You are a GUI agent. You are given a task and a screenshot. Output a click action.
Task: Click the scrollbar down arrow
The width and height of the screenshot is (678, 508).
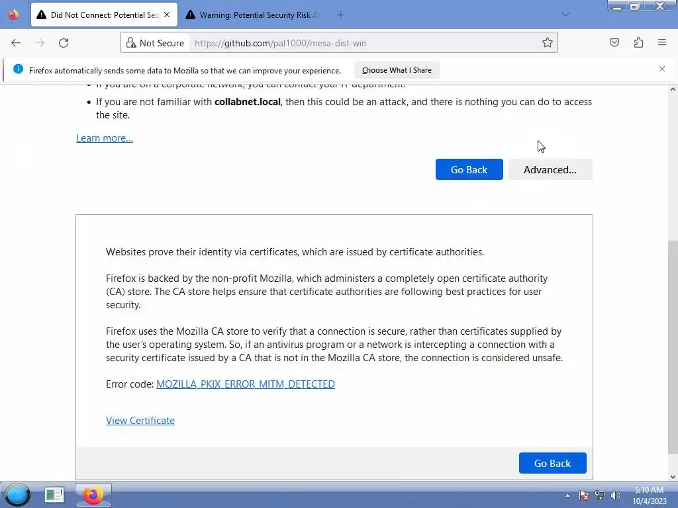pos(673,477)
